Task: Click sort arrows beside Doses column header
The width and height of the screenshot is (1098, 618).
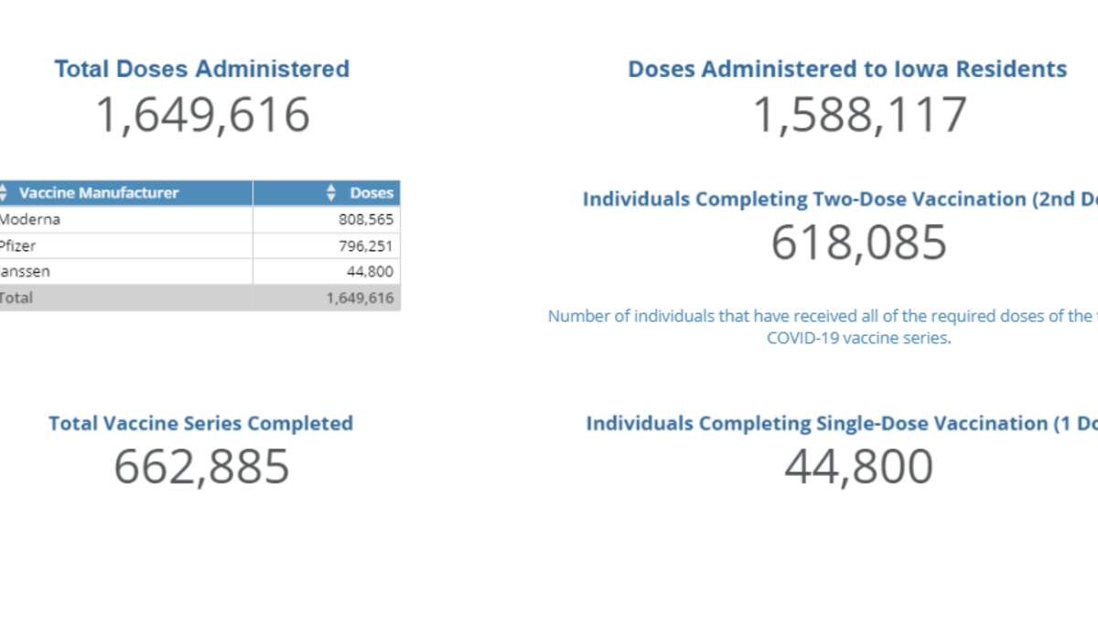Action: click(x=331, y=193)
